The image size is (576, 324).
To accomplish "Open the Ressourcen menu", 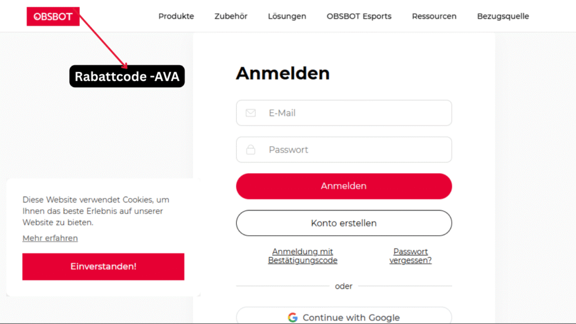I will click(x=434, y=16).
